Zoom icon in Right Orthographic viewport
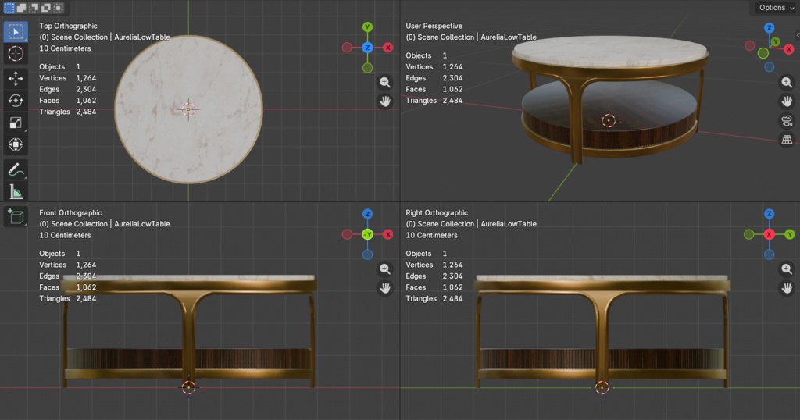The image size is (800, 420). (x=787, y=269)
